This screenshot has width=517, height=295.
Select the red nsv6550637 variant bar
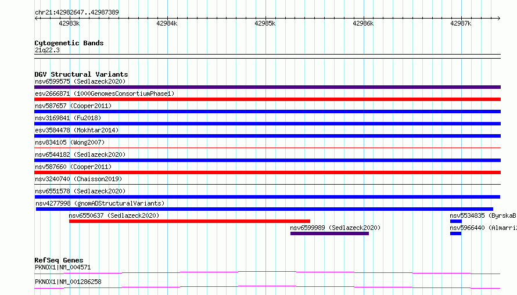click(189, 221)
